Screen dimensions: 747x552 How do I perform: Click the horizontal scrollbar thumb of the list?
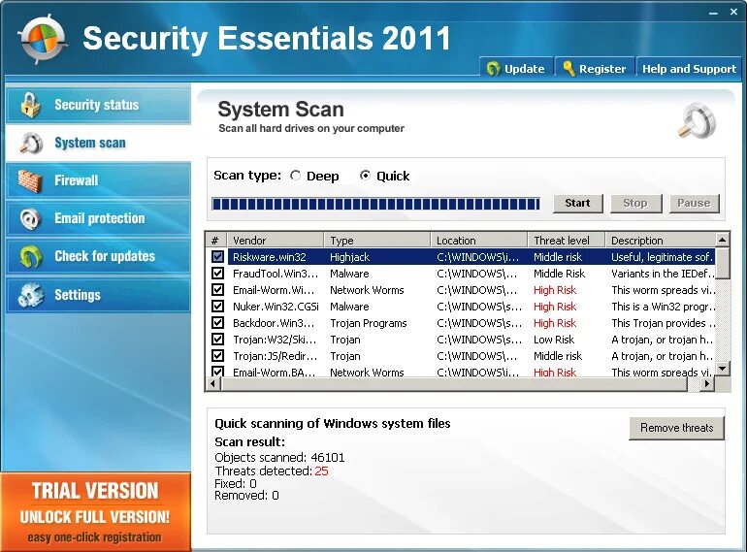[x=454, y=384]
